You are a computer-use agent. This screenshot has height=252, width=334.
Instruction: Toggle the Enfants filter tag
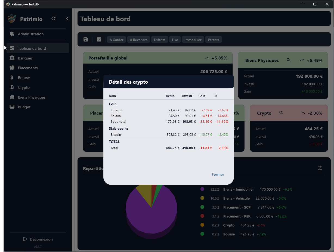[160, 40]
